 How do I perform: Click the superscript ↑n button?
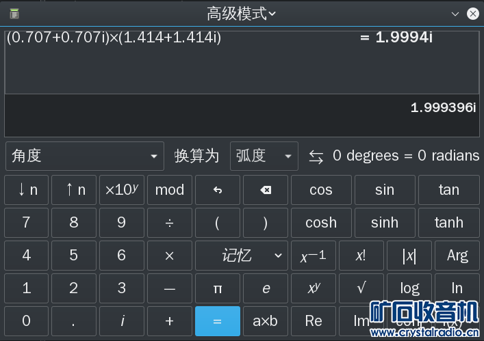[x=74, y=190]
